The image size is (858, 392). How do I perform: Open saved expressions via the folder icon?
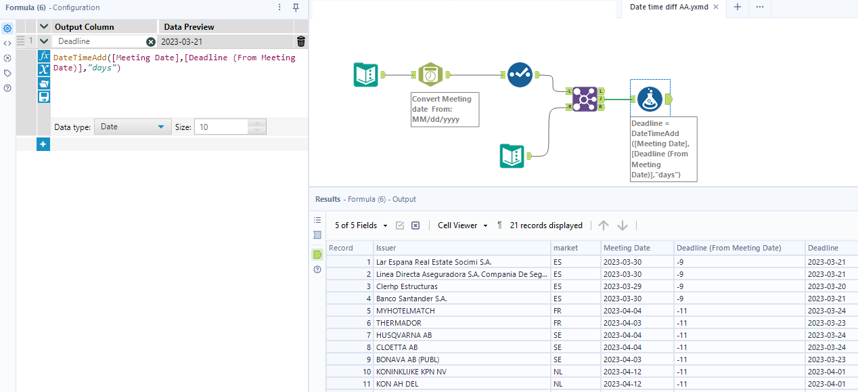(x=44, y=83)
